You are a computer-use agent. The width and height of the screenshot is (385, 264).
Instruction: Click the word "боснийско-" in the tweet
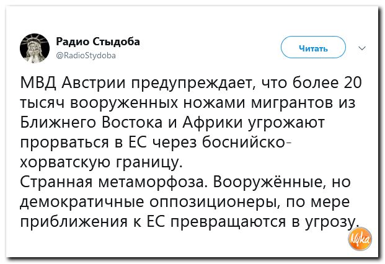pos(246,143)
